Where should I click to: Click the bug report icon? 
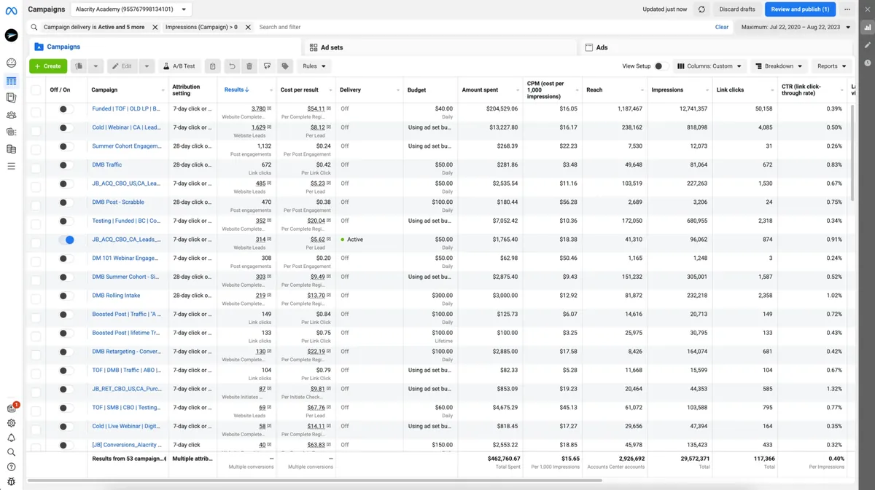coord(11,481)
